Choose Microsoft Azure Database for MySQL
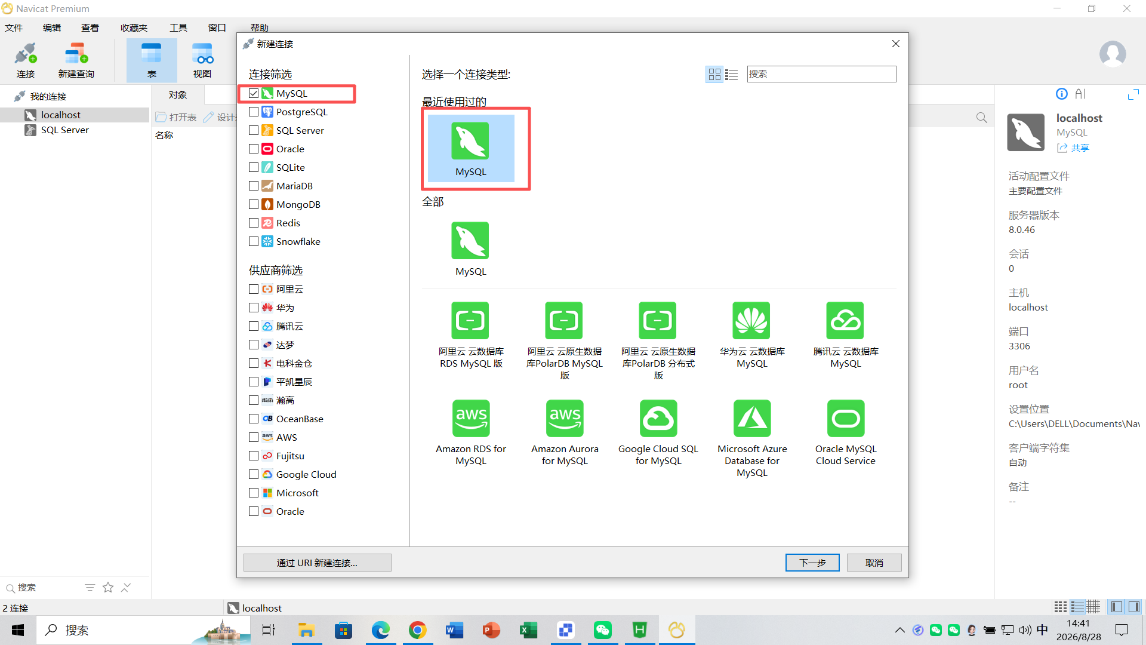1146x645 pixels. (751, 439)
